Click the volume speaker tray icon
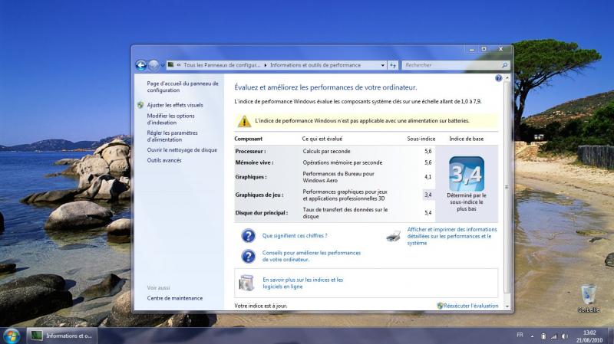The height and width of the screenshot is (344, 614). click(566, 336)
